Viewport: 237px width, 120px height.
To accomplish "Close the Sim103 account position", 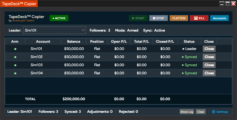I will point(209,65).
